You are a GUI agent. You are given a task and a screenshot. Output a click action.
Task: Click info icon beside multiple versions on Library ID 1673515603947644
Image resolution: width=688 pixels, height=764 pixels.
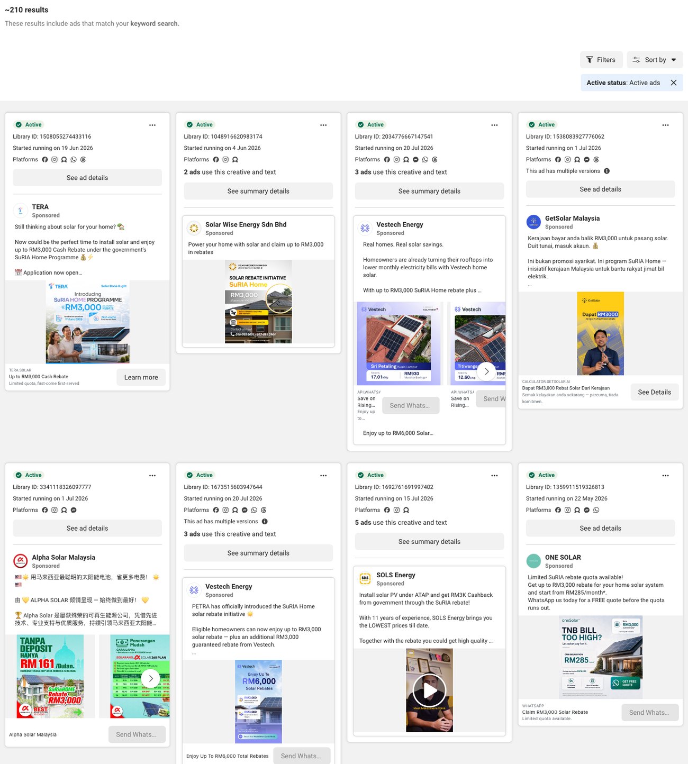pos(265,521)
